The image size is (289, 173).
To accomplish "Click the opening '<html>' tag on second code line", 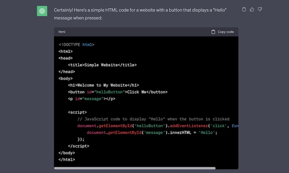I will (x=65, y=51).
